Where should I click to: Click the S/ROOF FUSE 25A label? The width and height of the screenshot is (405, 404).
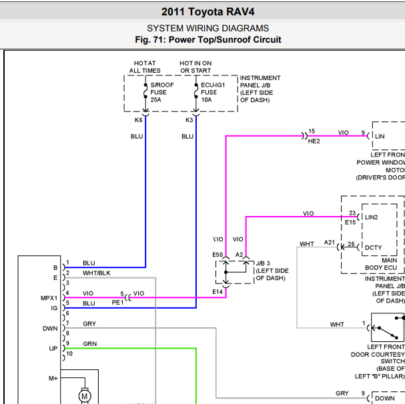pos(162,92)
